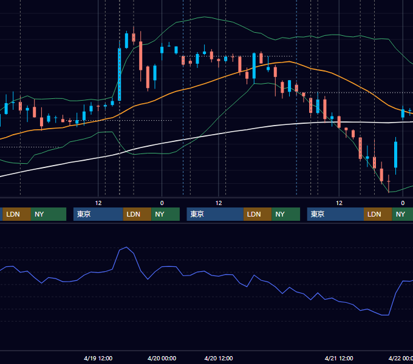
Task: Select the NY block ending near 4/20 00:00
Action: 165,214
